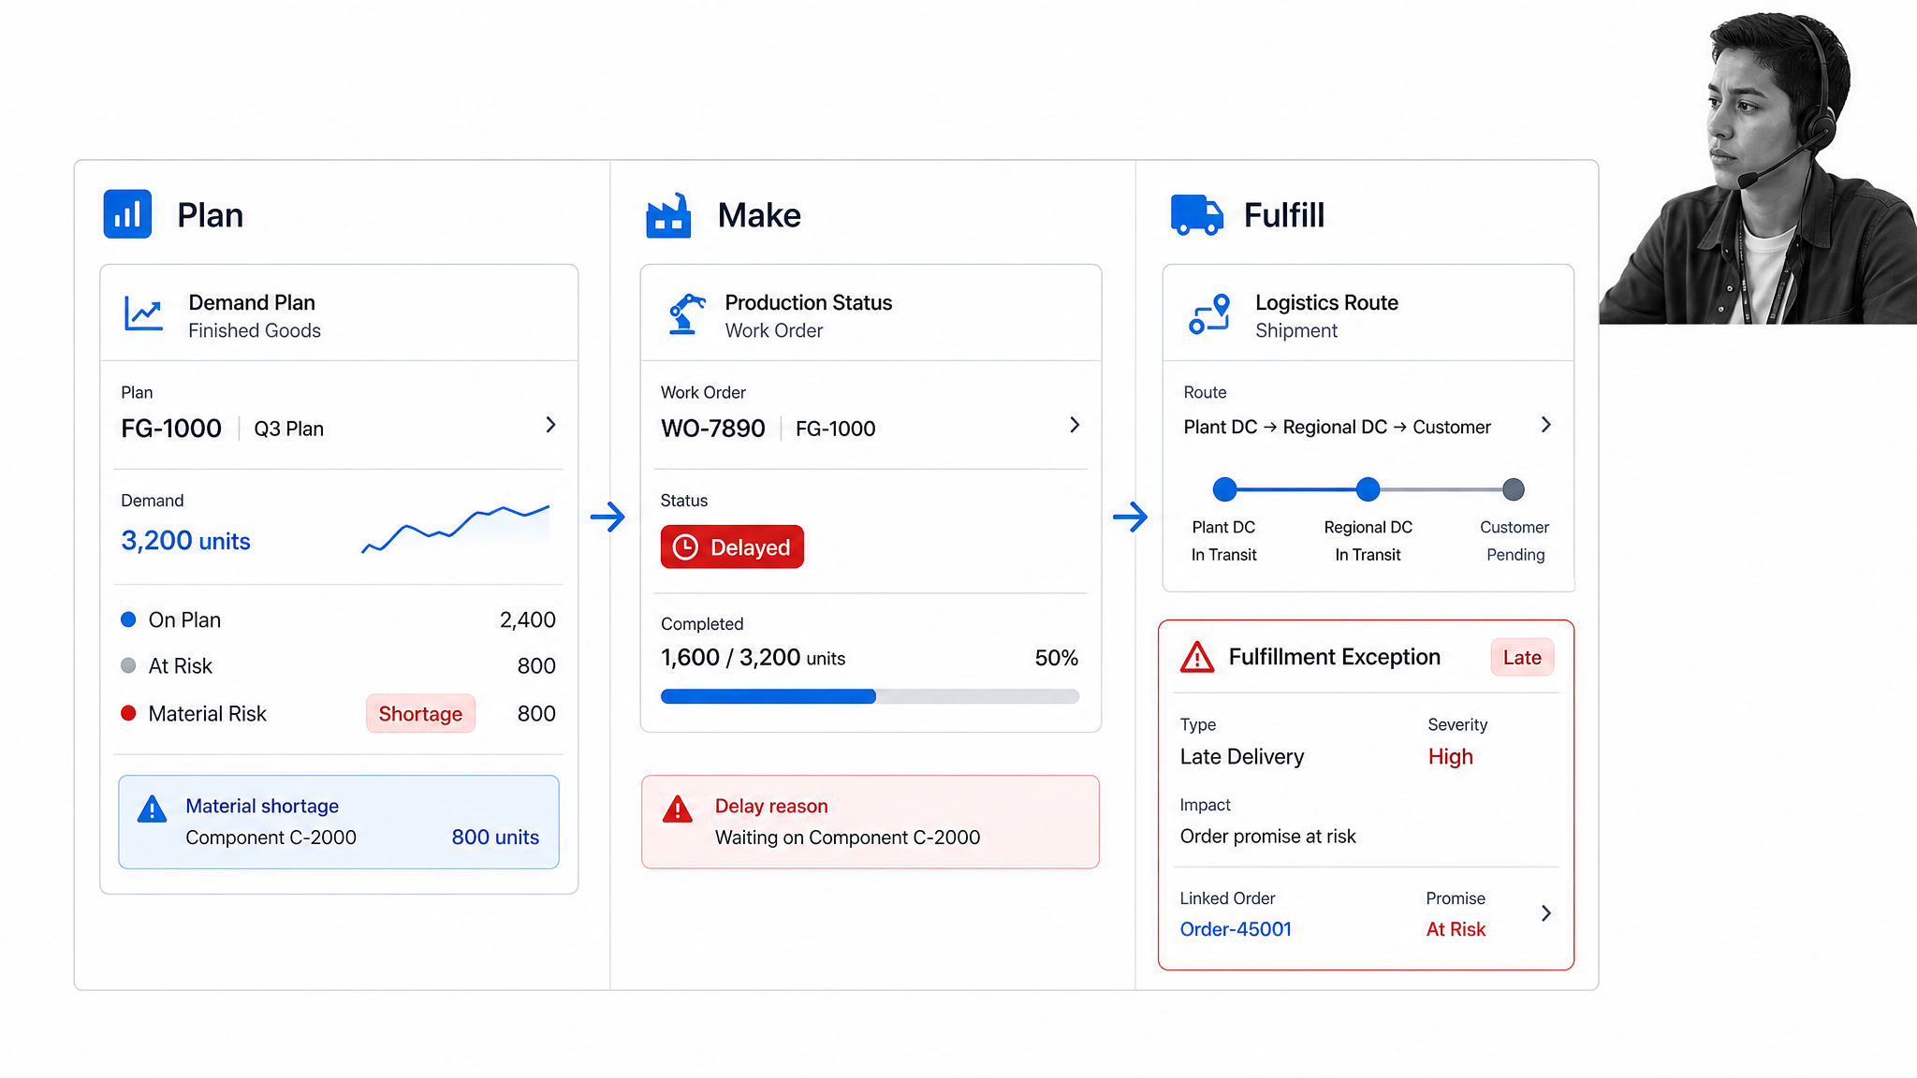Click the Late tag on Fulfillment Exception
1917x1078 pixels.
tap(1522, 658)
